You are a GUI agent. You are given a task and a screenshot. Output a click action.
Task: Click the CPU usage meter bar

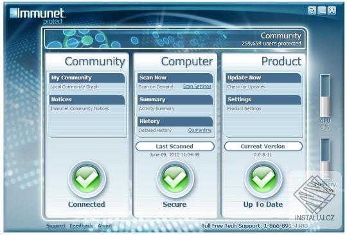click(x=325, y=95)
